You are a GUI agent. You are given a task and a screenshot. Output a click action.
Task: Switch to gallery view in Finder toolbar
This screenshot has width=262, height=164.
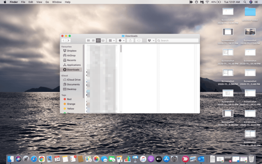pos(103,40)
